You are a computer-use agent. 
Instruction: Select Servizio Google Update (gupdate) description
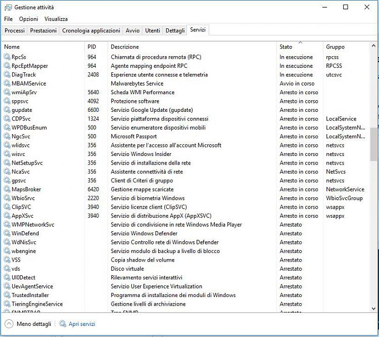coord(152,110)
